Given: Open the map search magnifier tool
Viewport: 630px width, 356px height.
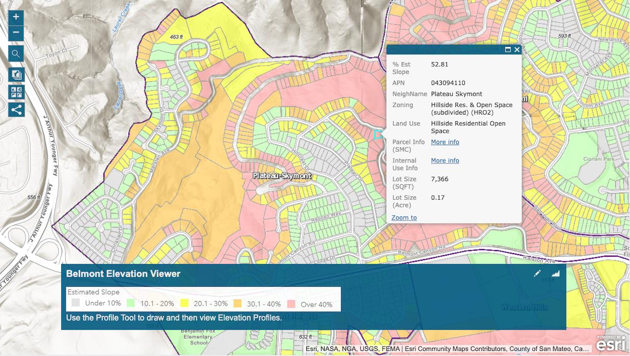Looking at the screenshot, I should [16, 53].
